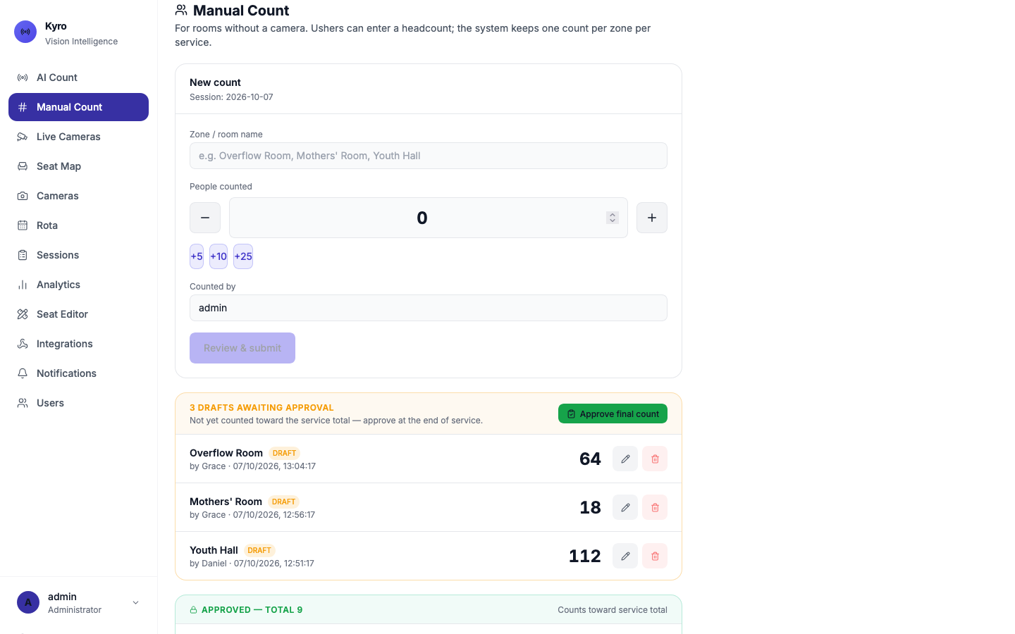
Task: Click the number field spinner arrows
Action: coord(613,218)
